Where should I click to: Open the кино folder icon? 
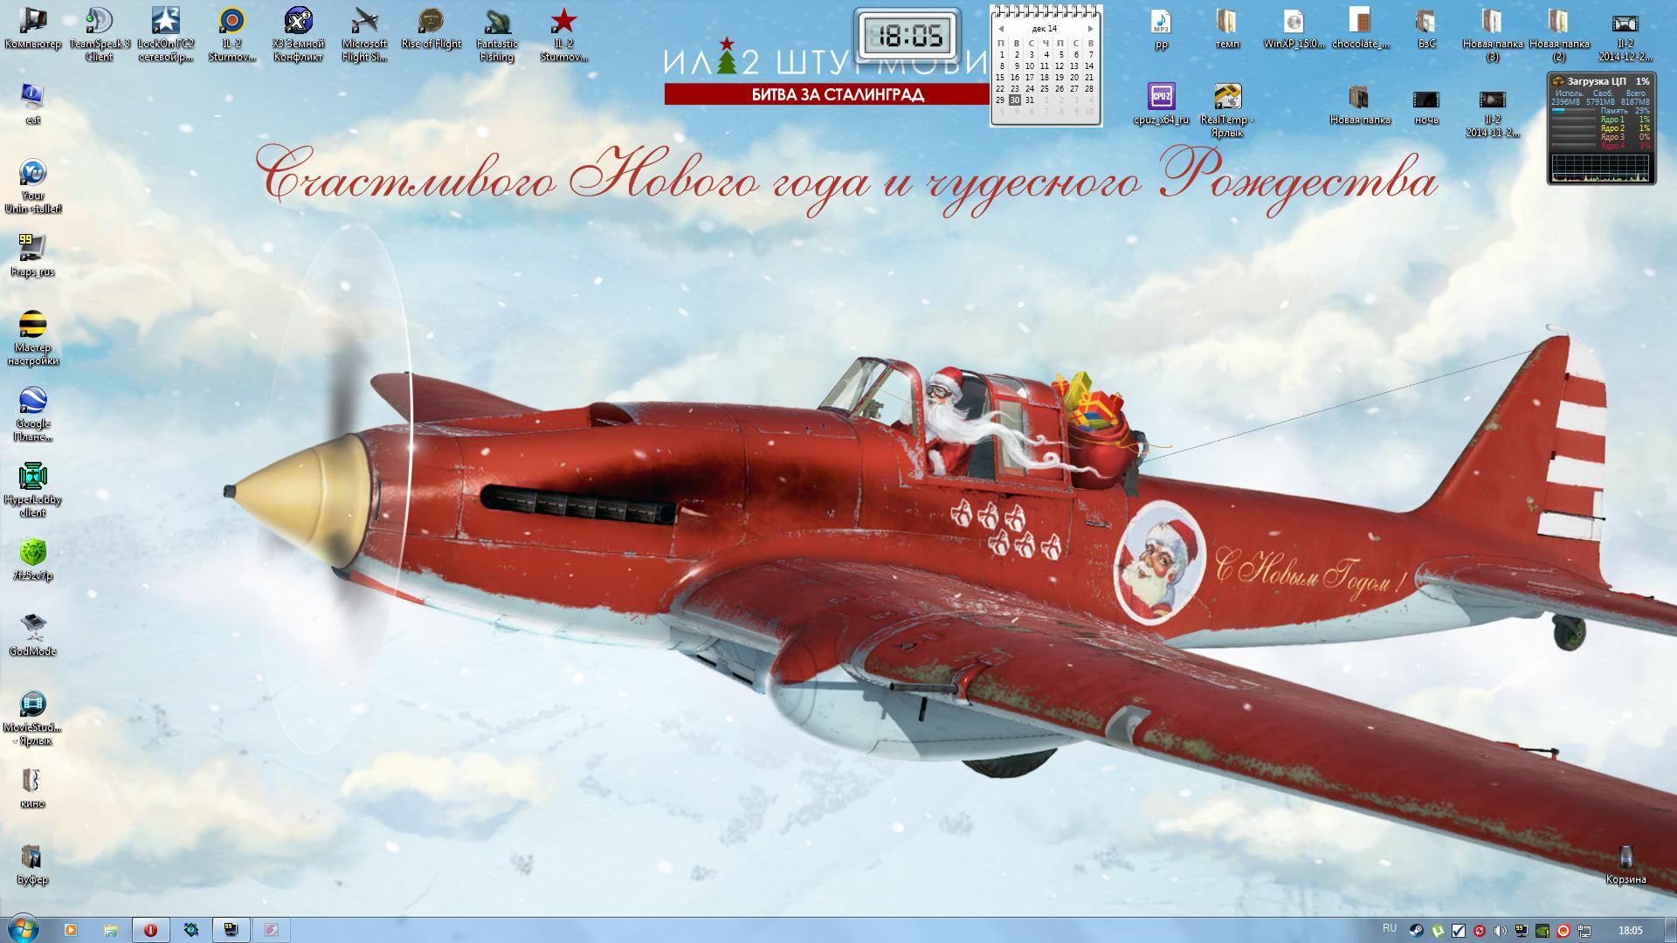point(32,787)
